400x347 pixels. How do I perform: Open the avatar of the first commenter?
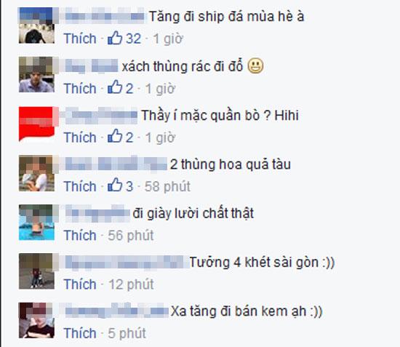click(36, 25)
